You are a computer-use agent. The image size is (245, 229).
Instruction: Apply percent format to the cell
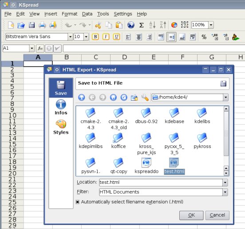click(204, 37)
